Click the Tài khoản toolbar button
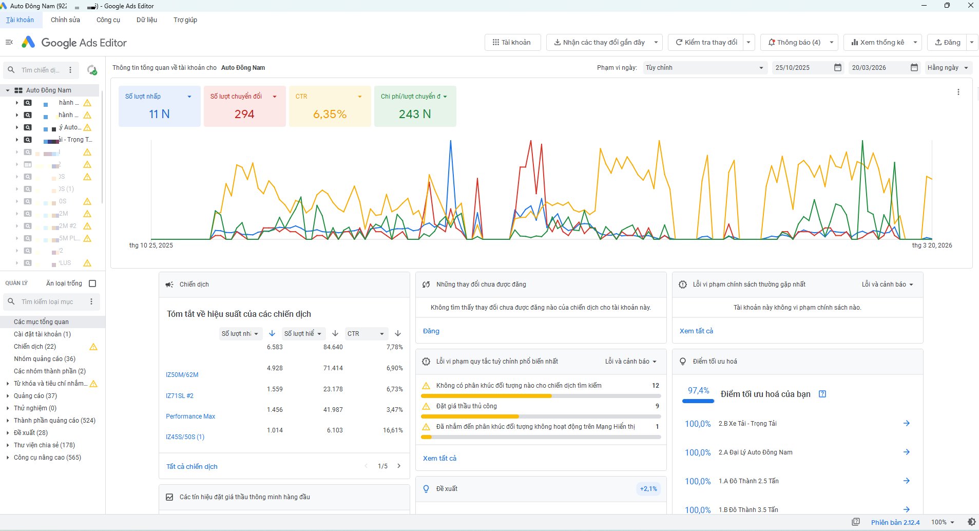This screenshot has width=979, height=531. click(x=512, y=42)
